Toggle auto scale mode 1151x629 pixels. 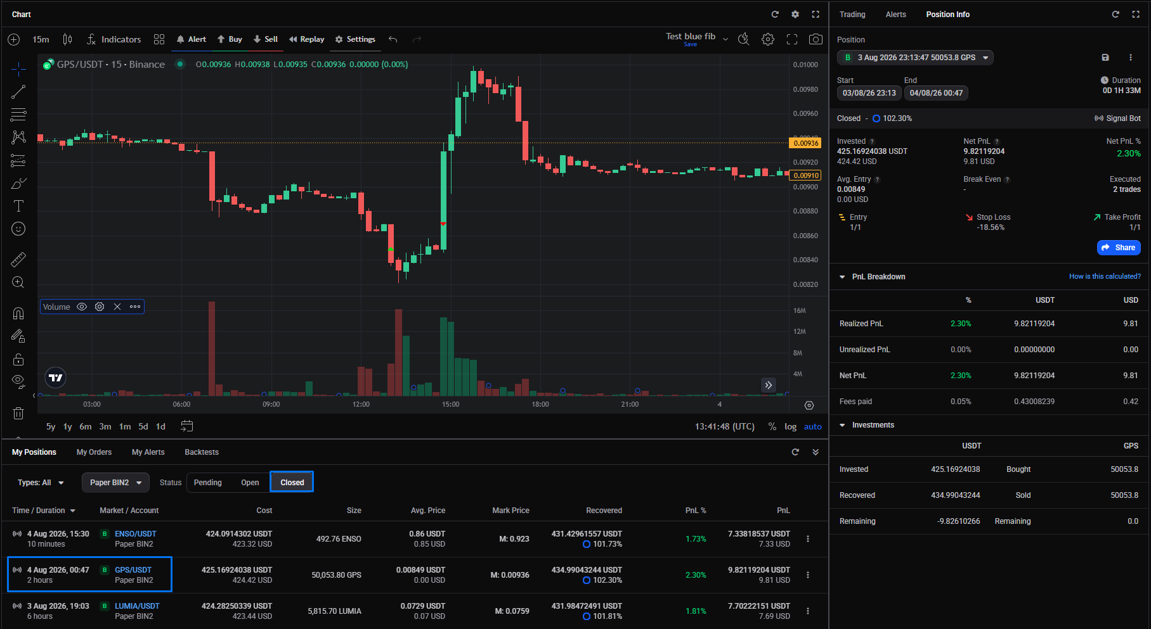pos(813,426)
